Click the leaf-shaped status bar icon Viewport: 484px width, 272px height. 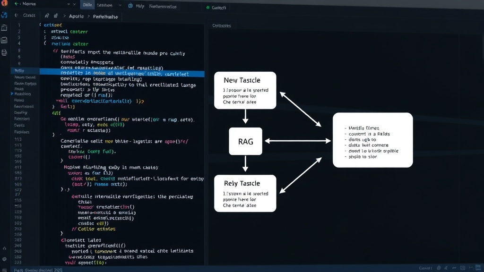coord(439,268)
